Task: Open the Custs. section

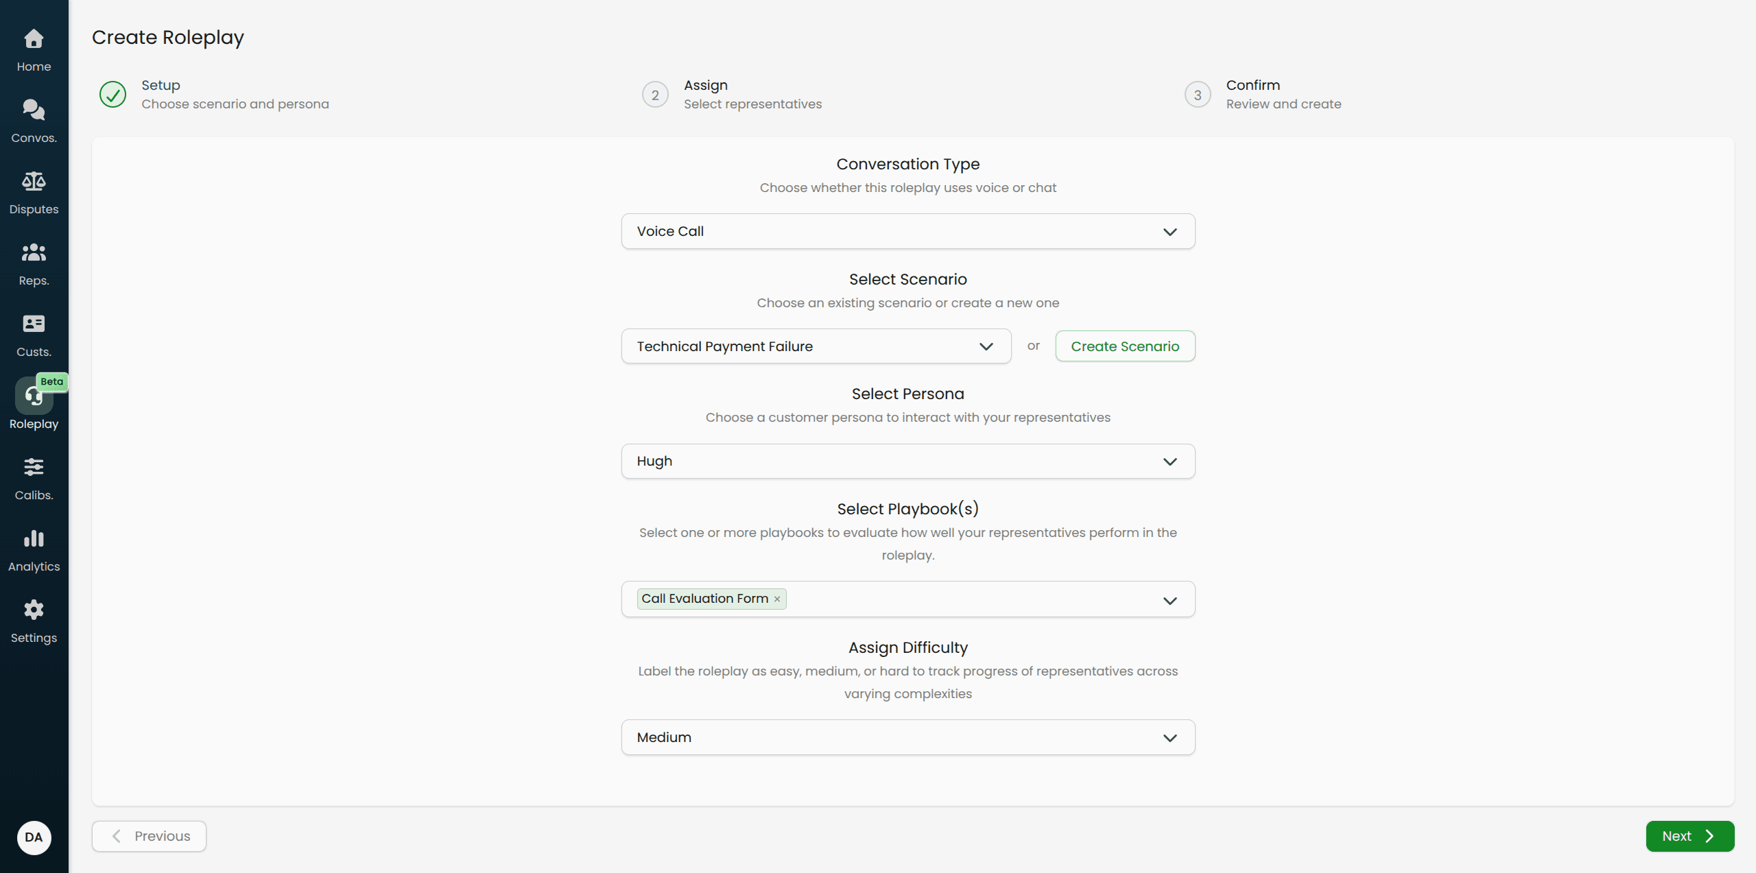Action: [34, 334]
